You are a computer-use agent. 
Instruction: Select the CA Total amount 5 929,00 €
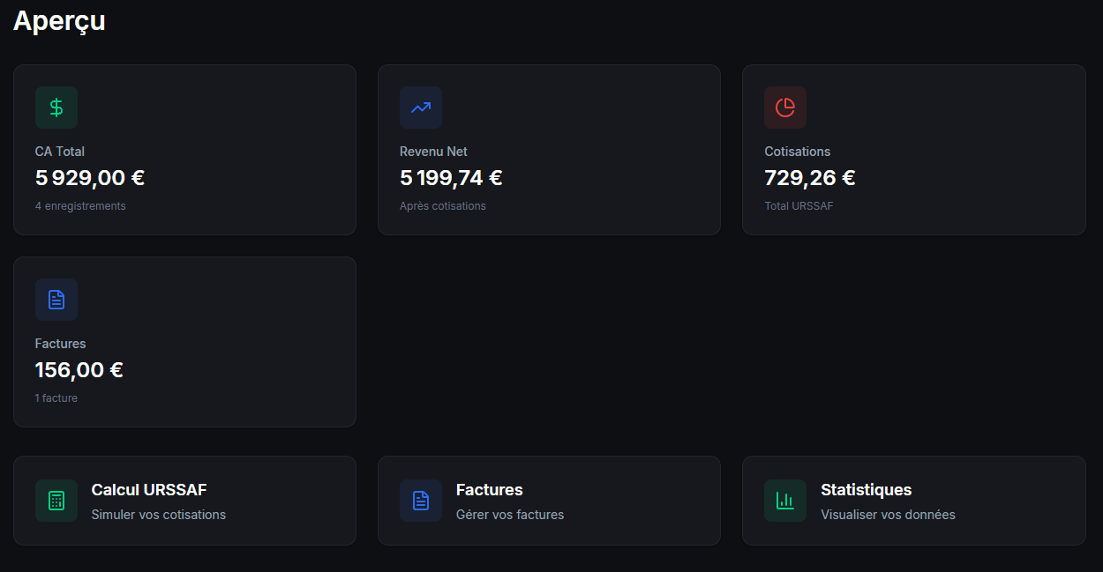(88, 177)
